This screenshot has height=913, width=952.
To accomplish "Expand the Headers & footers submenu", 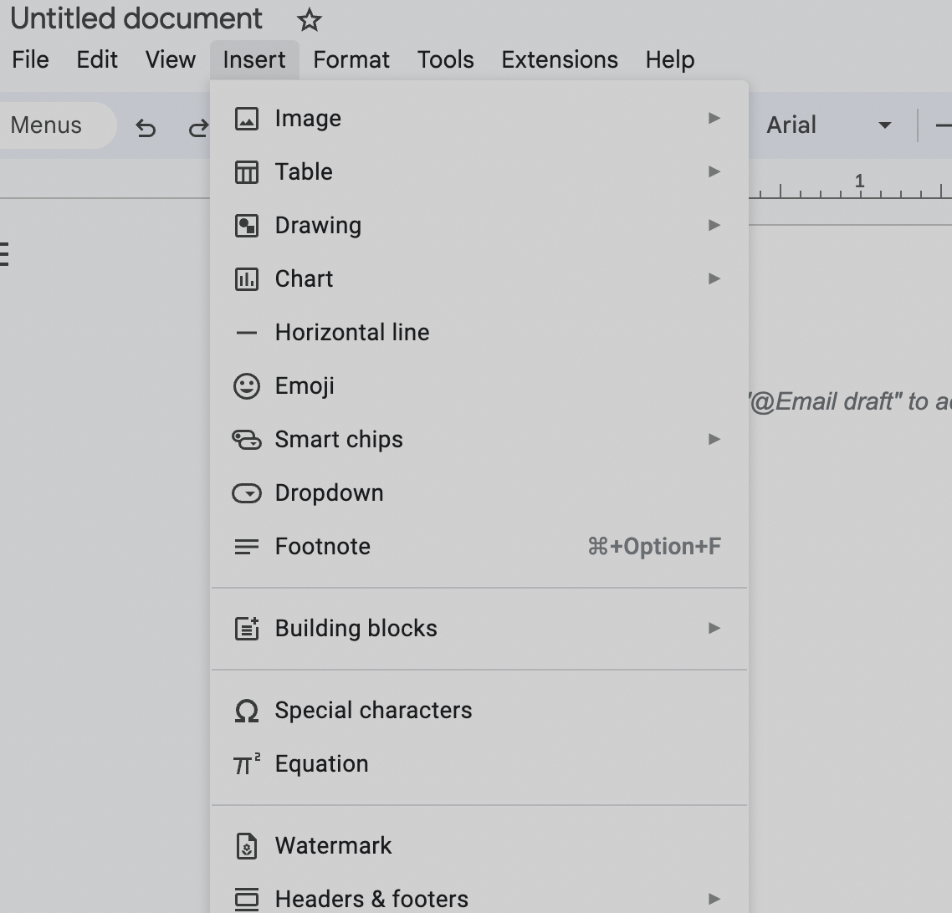I will (x=714, y=899).
